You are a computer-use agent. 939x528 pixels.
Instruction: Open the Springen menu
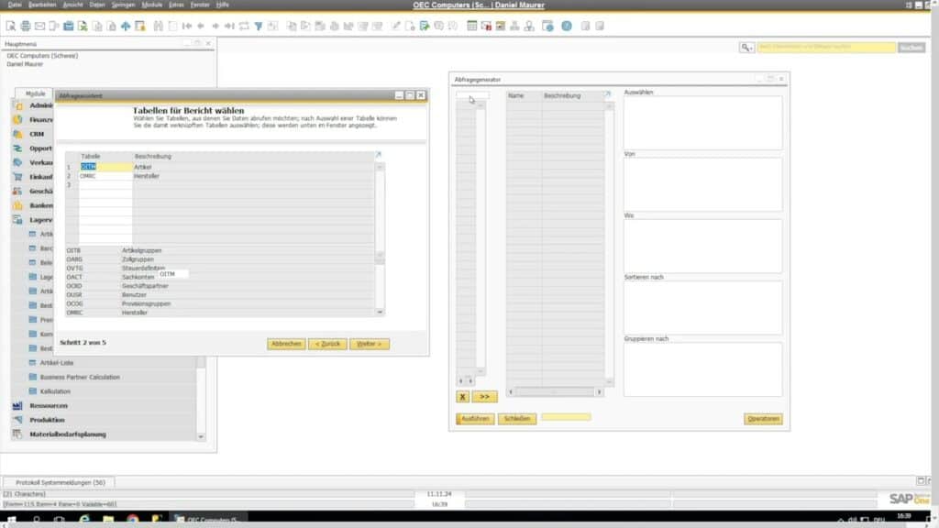(124, 5)
